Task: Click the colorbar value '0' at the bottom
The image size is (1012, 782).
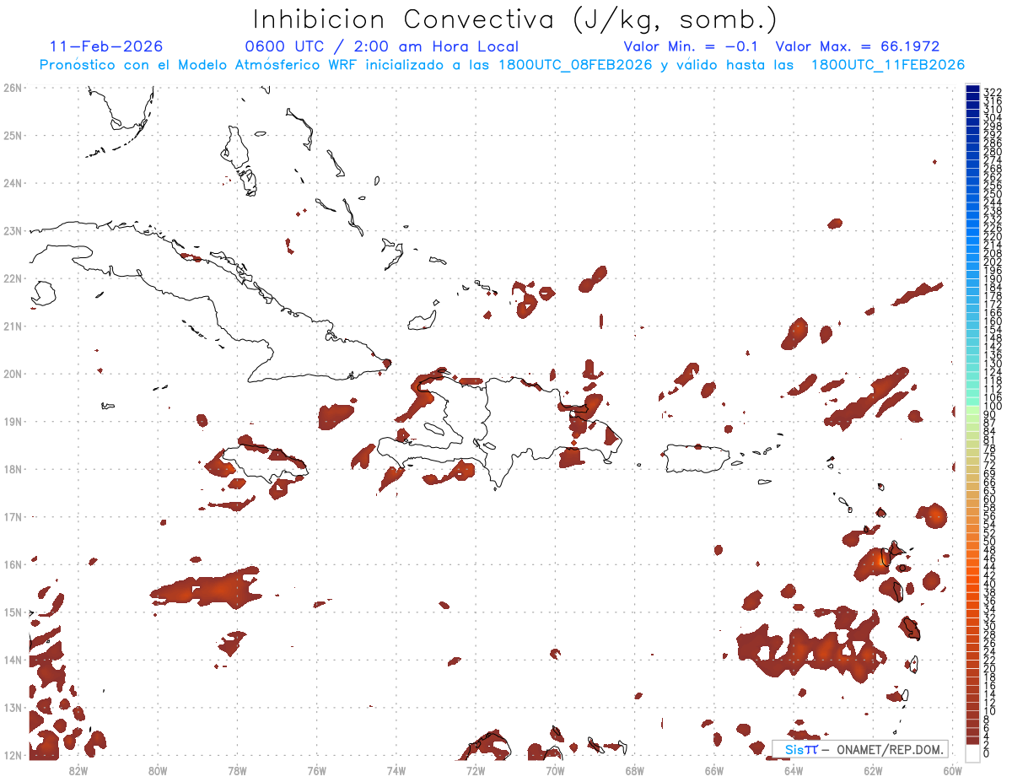Action: tap(987, 753)
